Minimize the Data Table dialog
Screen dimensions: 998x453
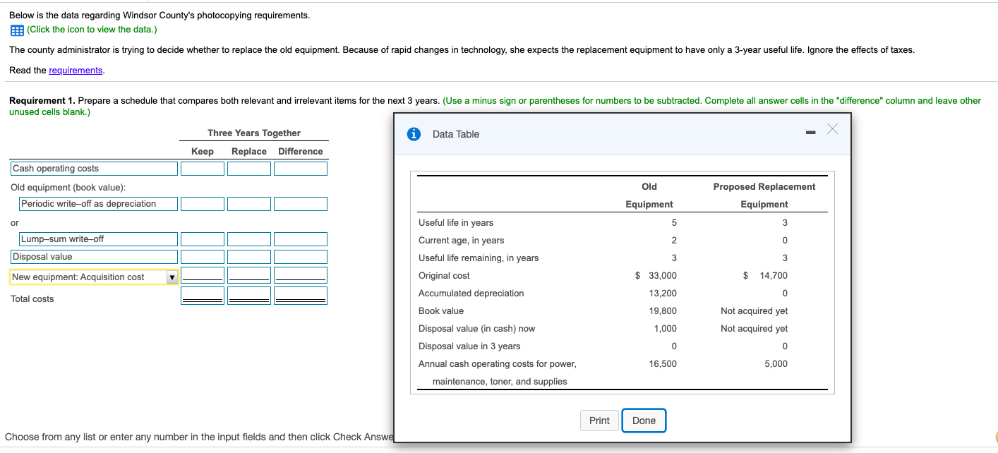point(811,133)
